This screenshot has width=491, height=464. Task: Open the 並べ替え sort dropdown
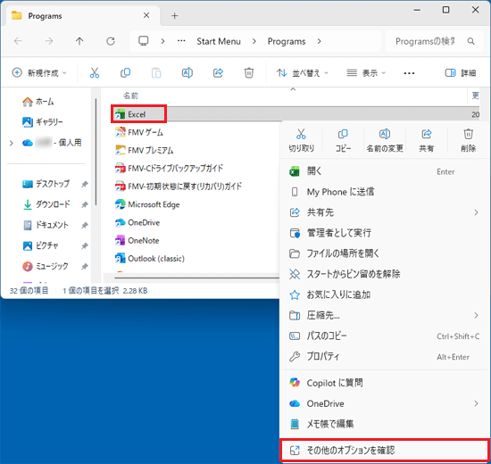(302, 73)
